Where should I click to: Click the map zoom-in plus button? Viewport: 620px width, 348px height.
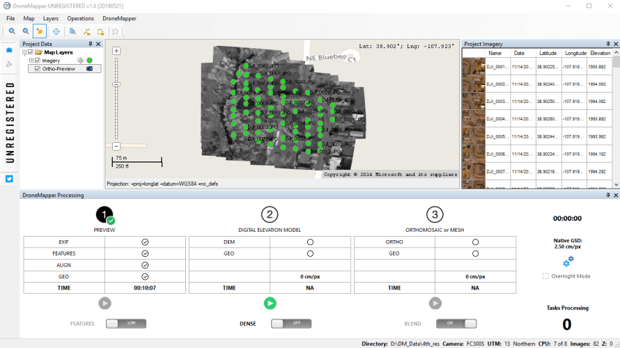pyautogui.click(x=116, y=51)
